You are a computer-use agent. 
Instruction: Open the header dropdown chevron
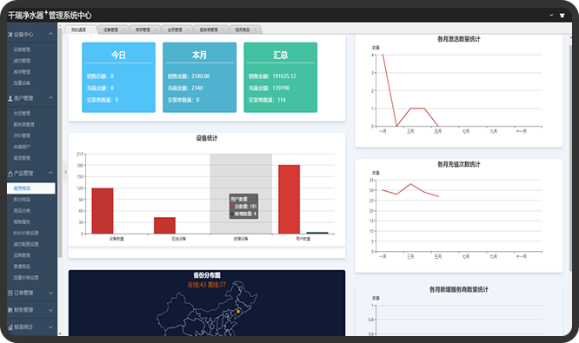pos(551,15)
